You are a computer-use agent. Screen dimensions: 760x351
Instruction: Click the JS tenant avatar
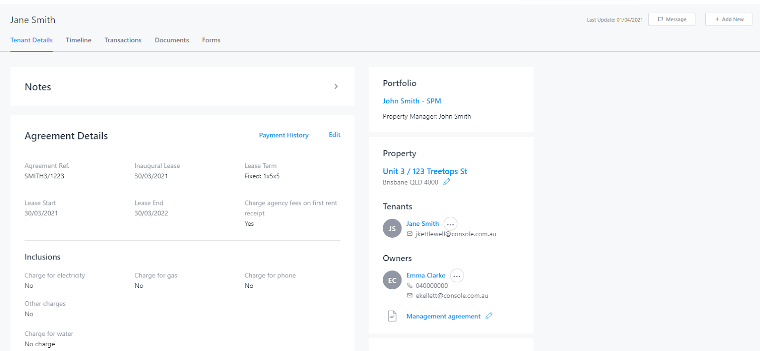(392, 228)
